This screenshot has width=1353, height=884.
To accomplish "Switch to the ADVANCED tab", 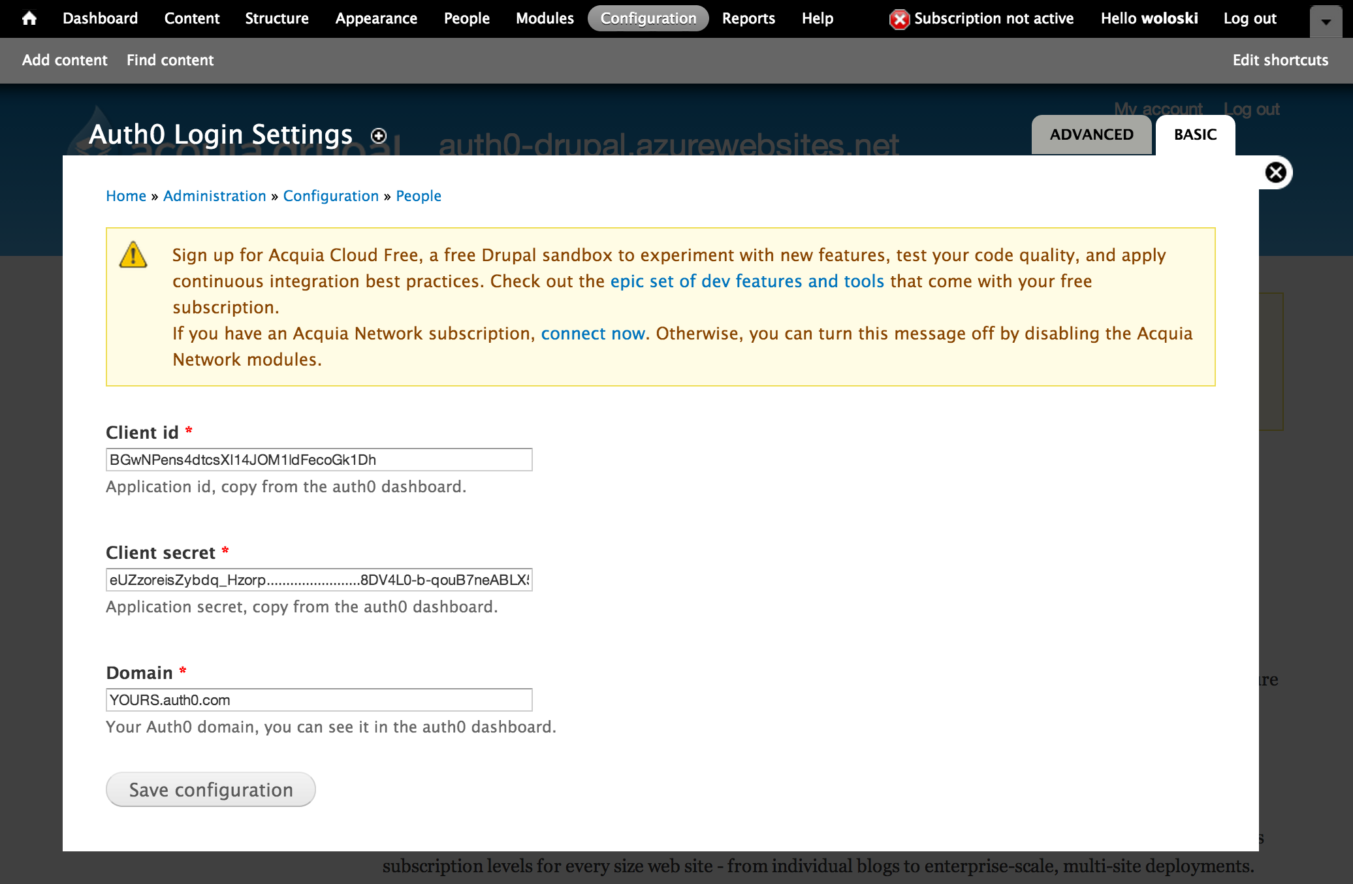I will [1091, 134].
